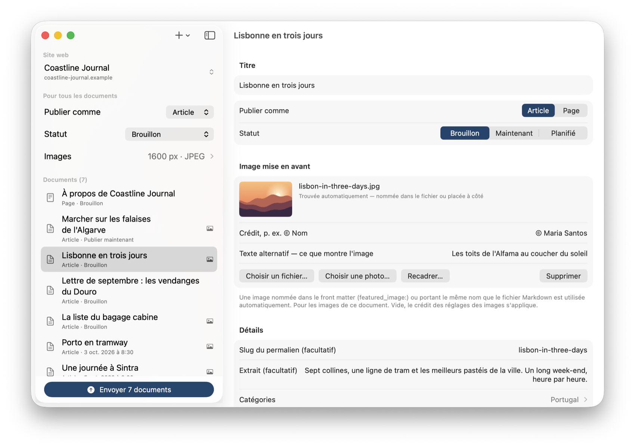Screen dimensions: 635x448
Task: Set Publier comme to Article in detail pane
Action: click(x=538, y=111)
